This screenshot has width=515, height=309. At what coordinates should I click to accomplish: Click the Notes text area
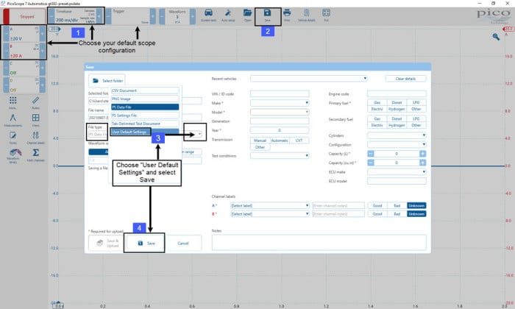319,242
